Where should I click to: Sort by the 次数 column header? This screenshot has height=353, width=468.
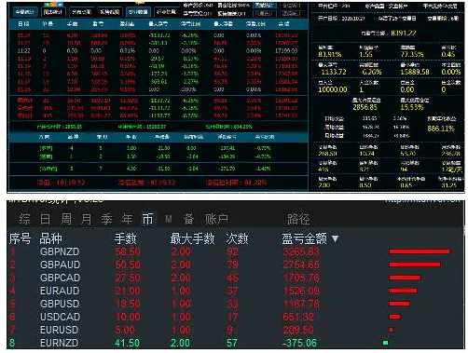point(237,238)
